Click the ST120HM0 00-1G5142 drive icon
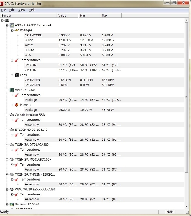191x216 pixels. coord(12,130)
